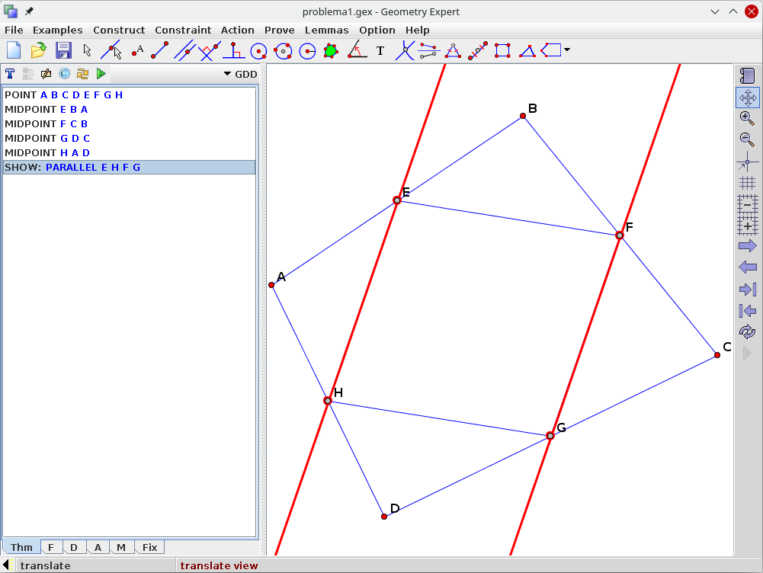Switch to the Thm tab

click(21, 547)
